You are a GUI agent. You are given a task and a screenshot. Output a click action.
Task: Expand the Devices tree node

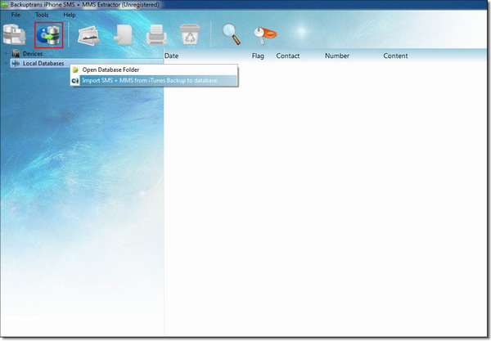6,53
